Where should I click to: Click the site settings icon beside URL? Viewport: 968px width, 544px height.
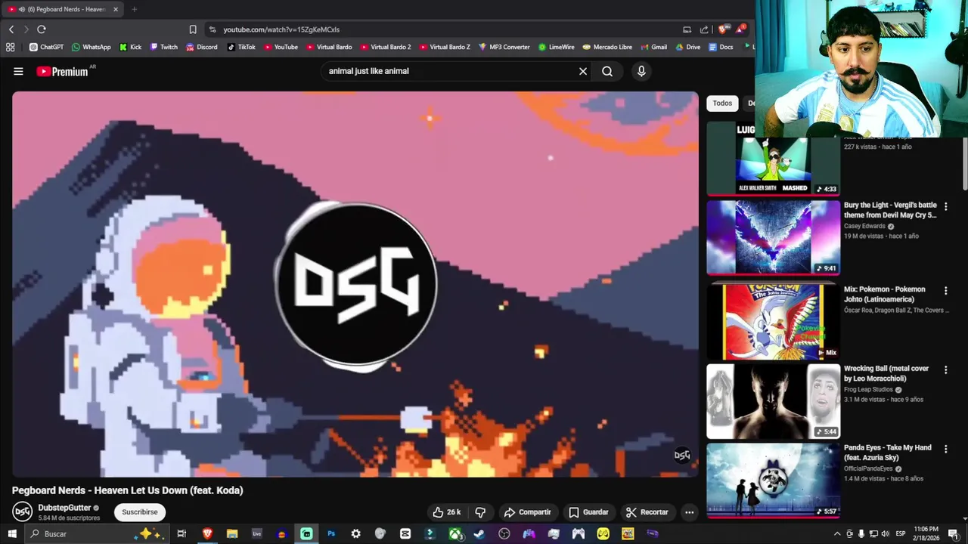(x=213, y=29)
